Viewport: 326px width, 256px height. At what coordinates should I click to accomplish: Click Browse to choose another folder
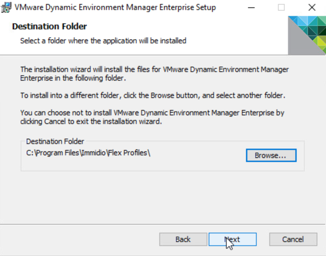tap(271, 155)
